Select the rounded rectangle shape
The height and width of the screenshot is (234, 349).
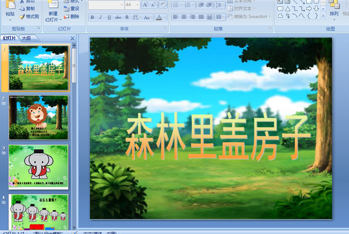(281, 9)
